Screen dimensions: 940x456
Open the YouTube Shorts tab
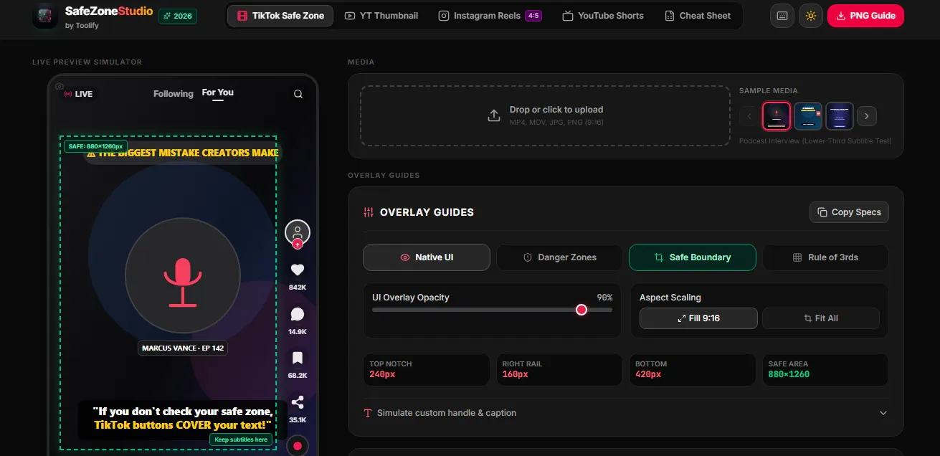(x=603, y=16)
